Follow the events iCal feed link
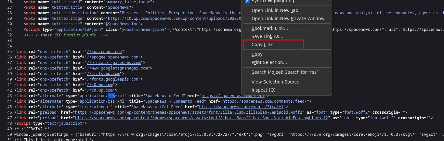Viewport: 444px width, 141px height. point(242,107)
